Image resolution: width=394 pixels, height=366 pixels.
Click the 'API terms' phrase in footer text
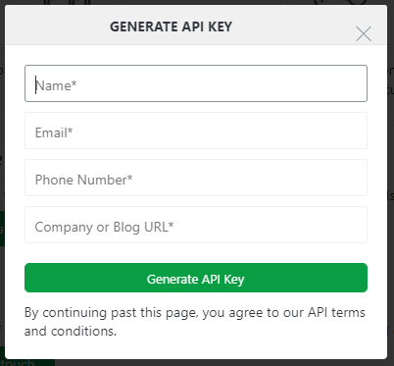336,312
